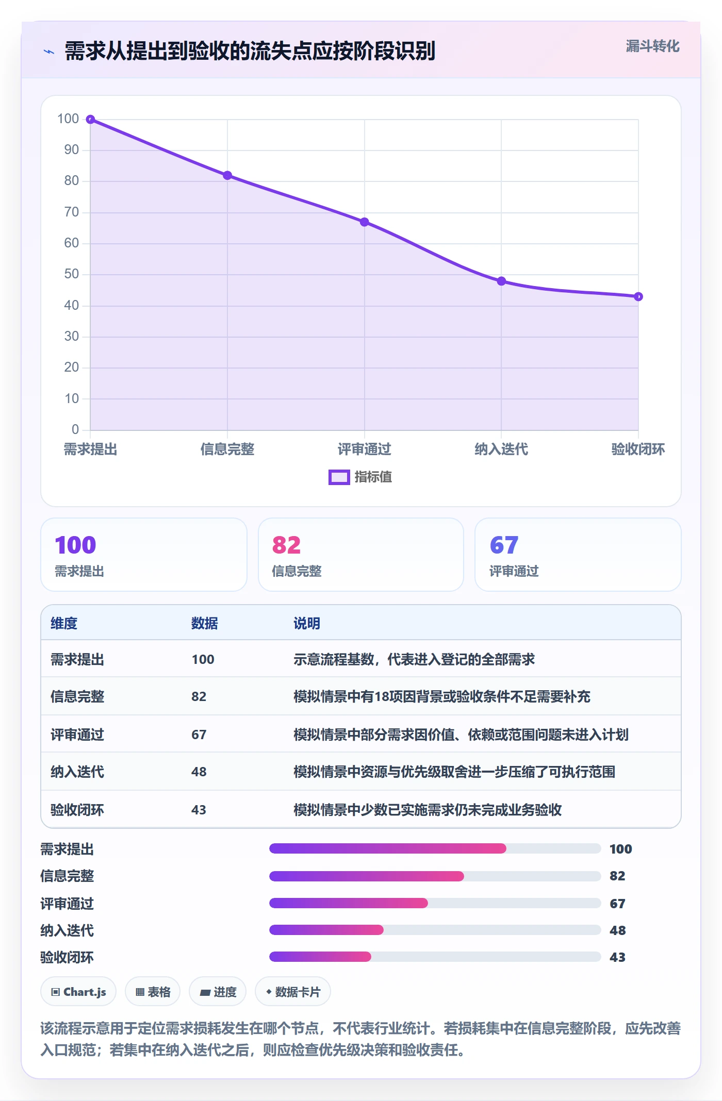Click description 模拟情景中少数已实施需求仍未完成业务验收
The height and width of the screenshot is (1101, 722).
[428, 810]
